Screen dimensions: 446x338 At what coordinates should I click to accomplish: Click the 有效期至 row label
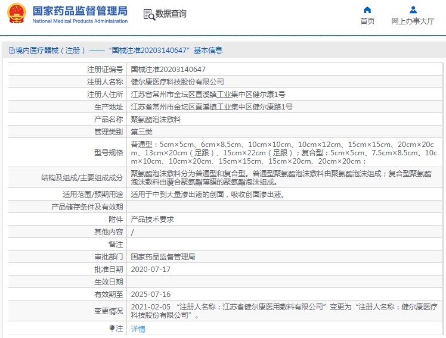click(109, 295)
